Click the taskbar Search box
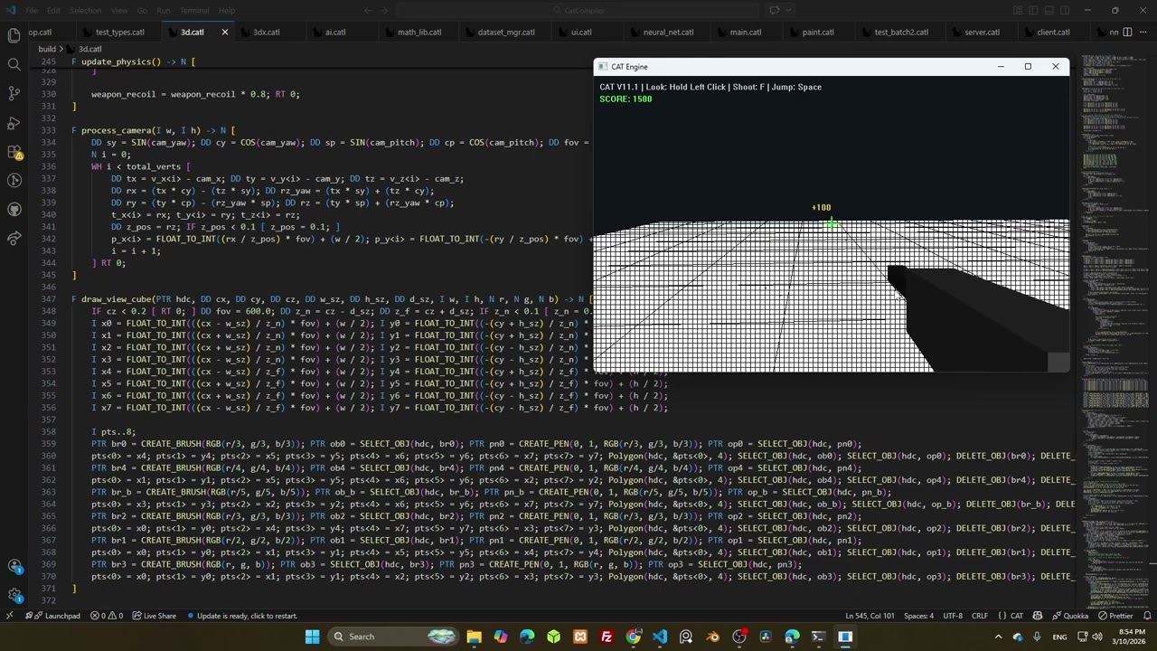 [392, 637]
